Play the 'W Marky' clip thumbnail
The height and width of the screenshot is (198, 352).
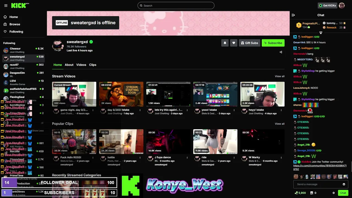[262, 142]
